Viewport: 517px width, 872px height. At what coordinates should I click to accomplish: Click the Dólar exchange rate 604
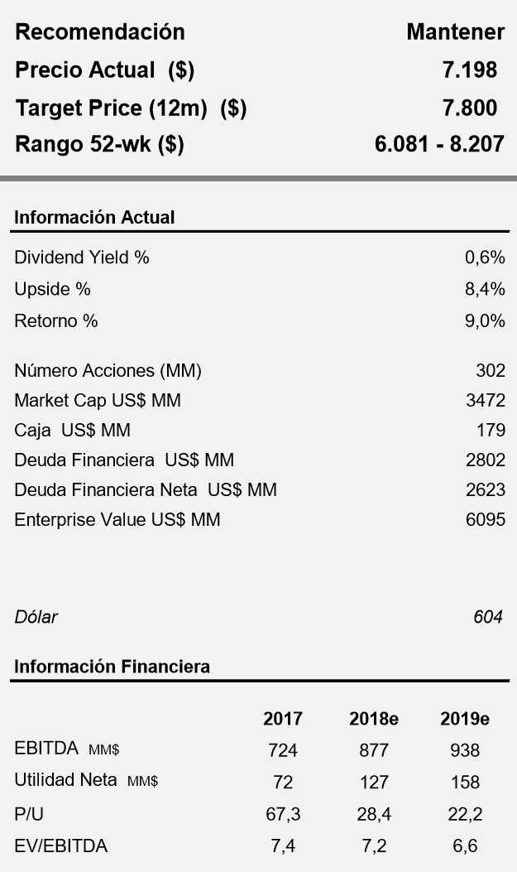pyautogui.click(x=488, y=617)
